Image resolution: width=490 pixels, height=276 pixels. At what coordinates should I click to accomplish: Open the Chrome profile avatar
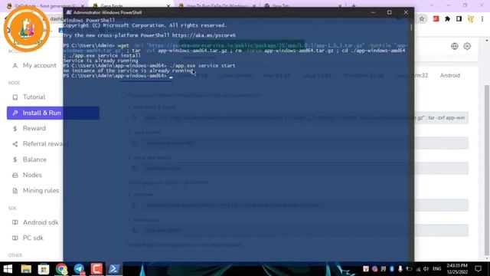pos(471,19)
